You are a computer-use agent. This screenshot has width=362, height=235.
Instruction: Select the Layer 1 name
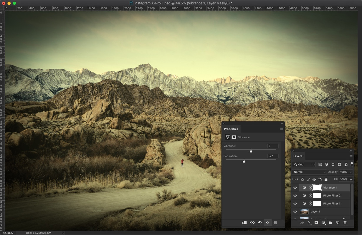[x=315, y=211]
